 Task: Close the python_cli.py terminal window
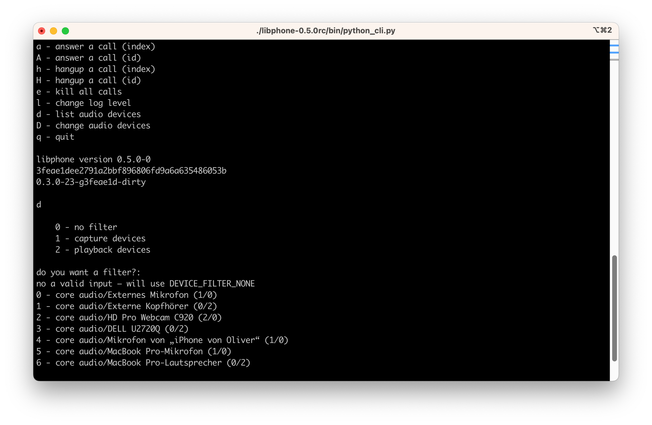pos(42,31)
